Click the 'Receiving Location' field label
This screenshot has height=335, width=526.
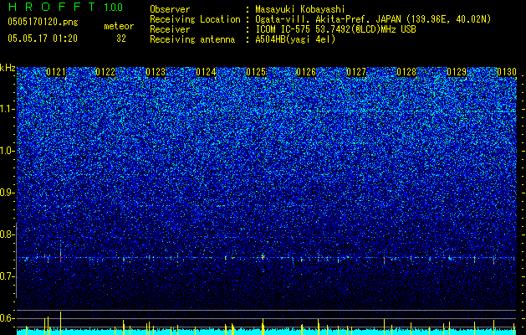(x=195, y=19)
